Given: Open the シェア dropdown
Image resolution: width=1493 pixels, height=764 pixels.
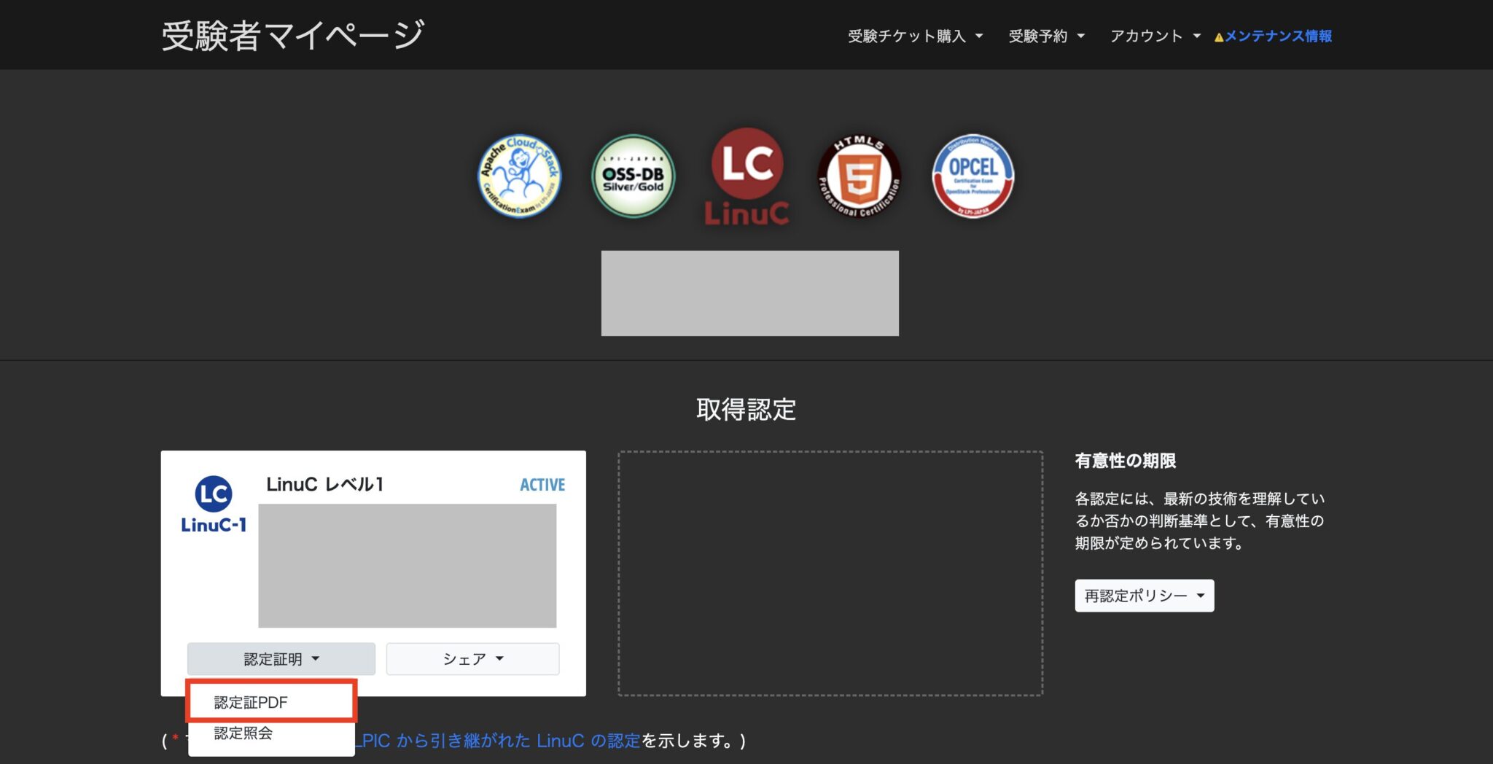Looking at the screenshot, I should (x=472, y=658).
